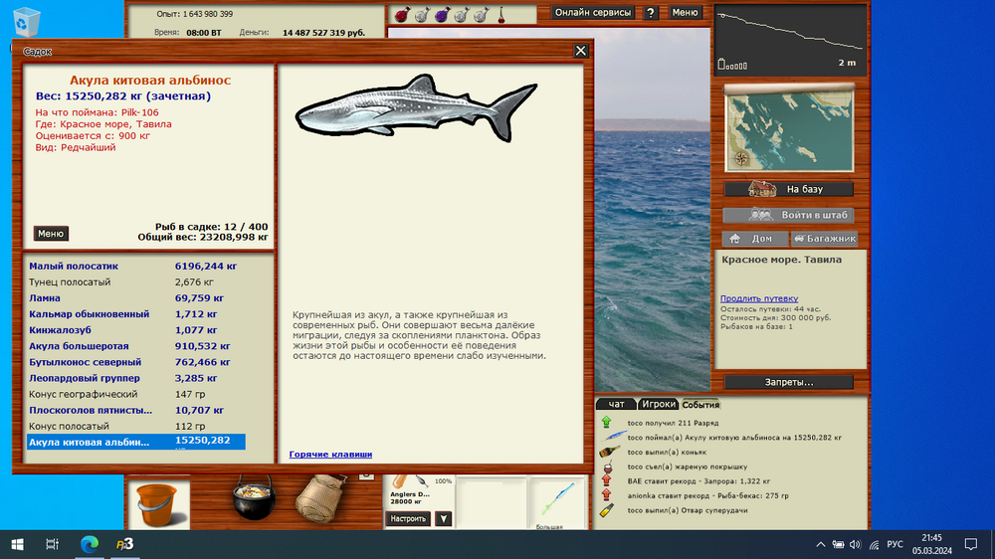Close the Садок window
Viewport: 995px width, 559px height.
point(581,51)
